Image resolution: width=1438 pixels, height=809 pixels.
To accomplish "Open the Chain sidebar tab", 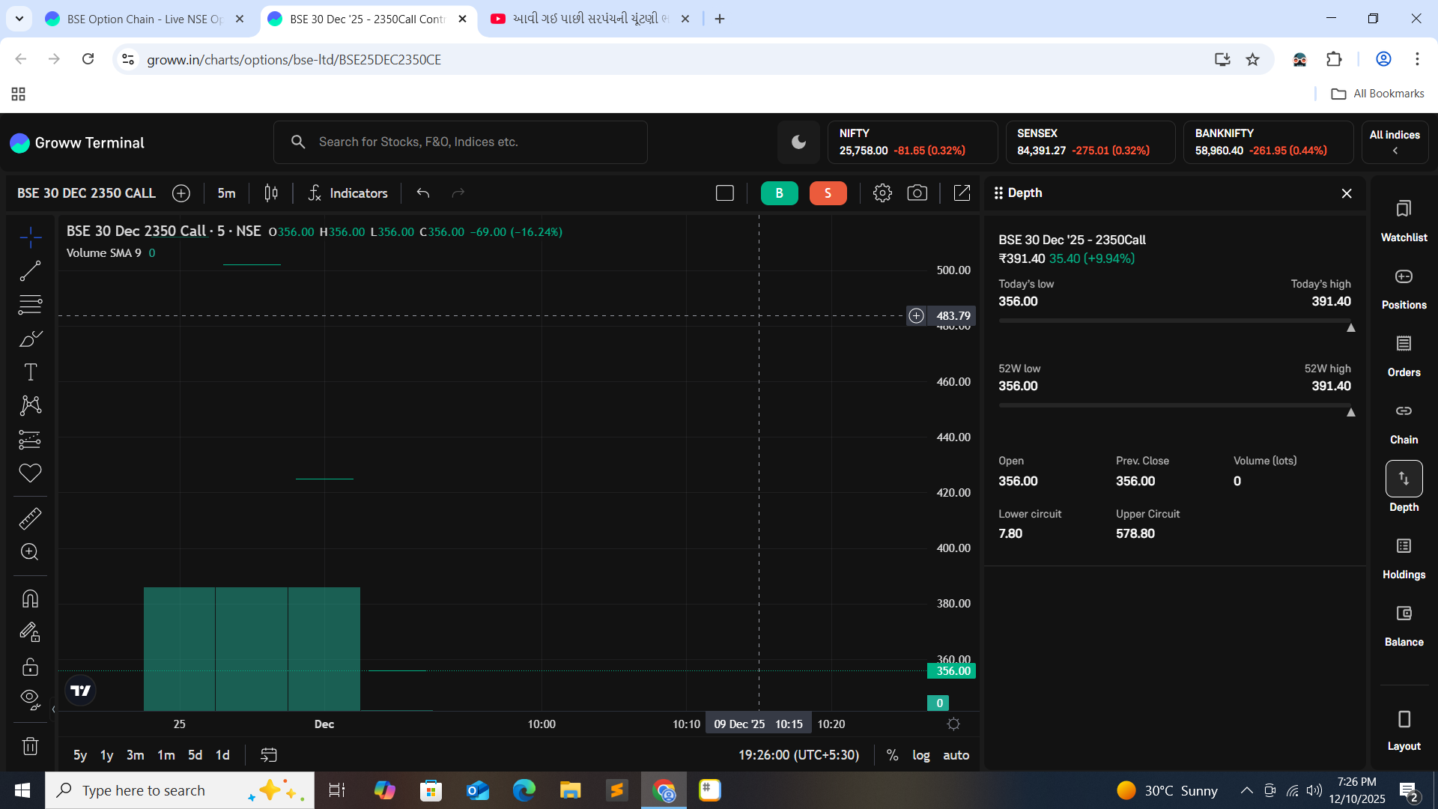I will click(1404, 423).
